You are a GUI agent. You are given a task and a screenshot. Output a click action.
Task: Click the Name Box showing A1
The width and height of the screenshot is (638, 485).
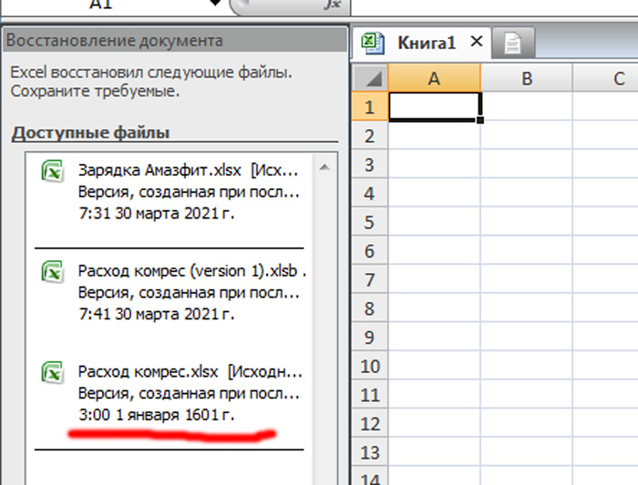click(x=109, y=5)
